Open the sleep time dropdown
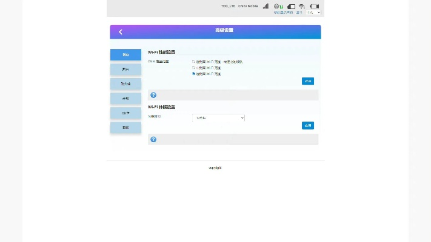 point(218,118)
